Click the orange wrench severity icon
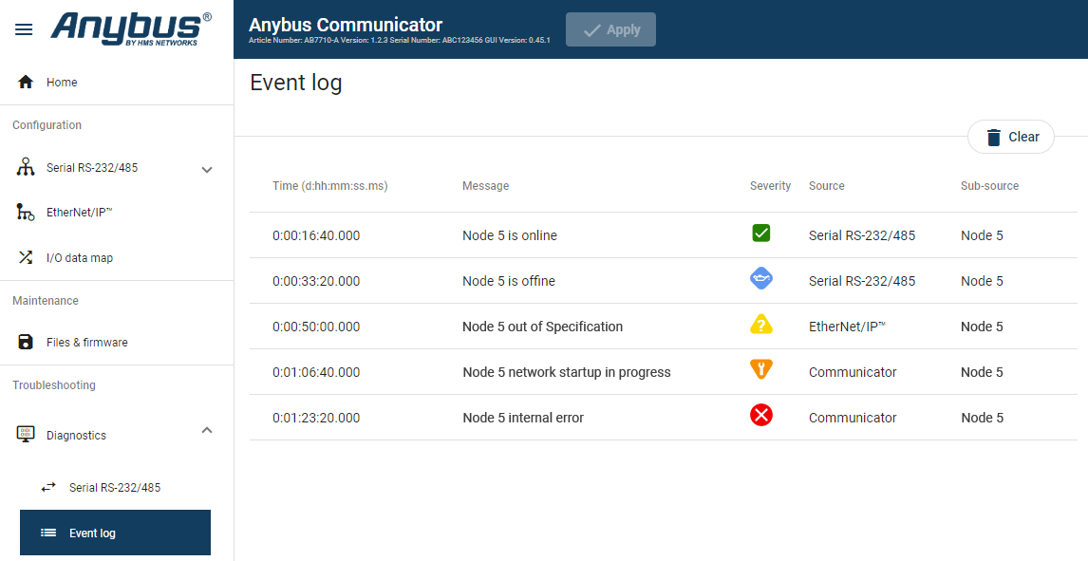The width and height of the screenshot is (1088, 561). tap(760, 369)
